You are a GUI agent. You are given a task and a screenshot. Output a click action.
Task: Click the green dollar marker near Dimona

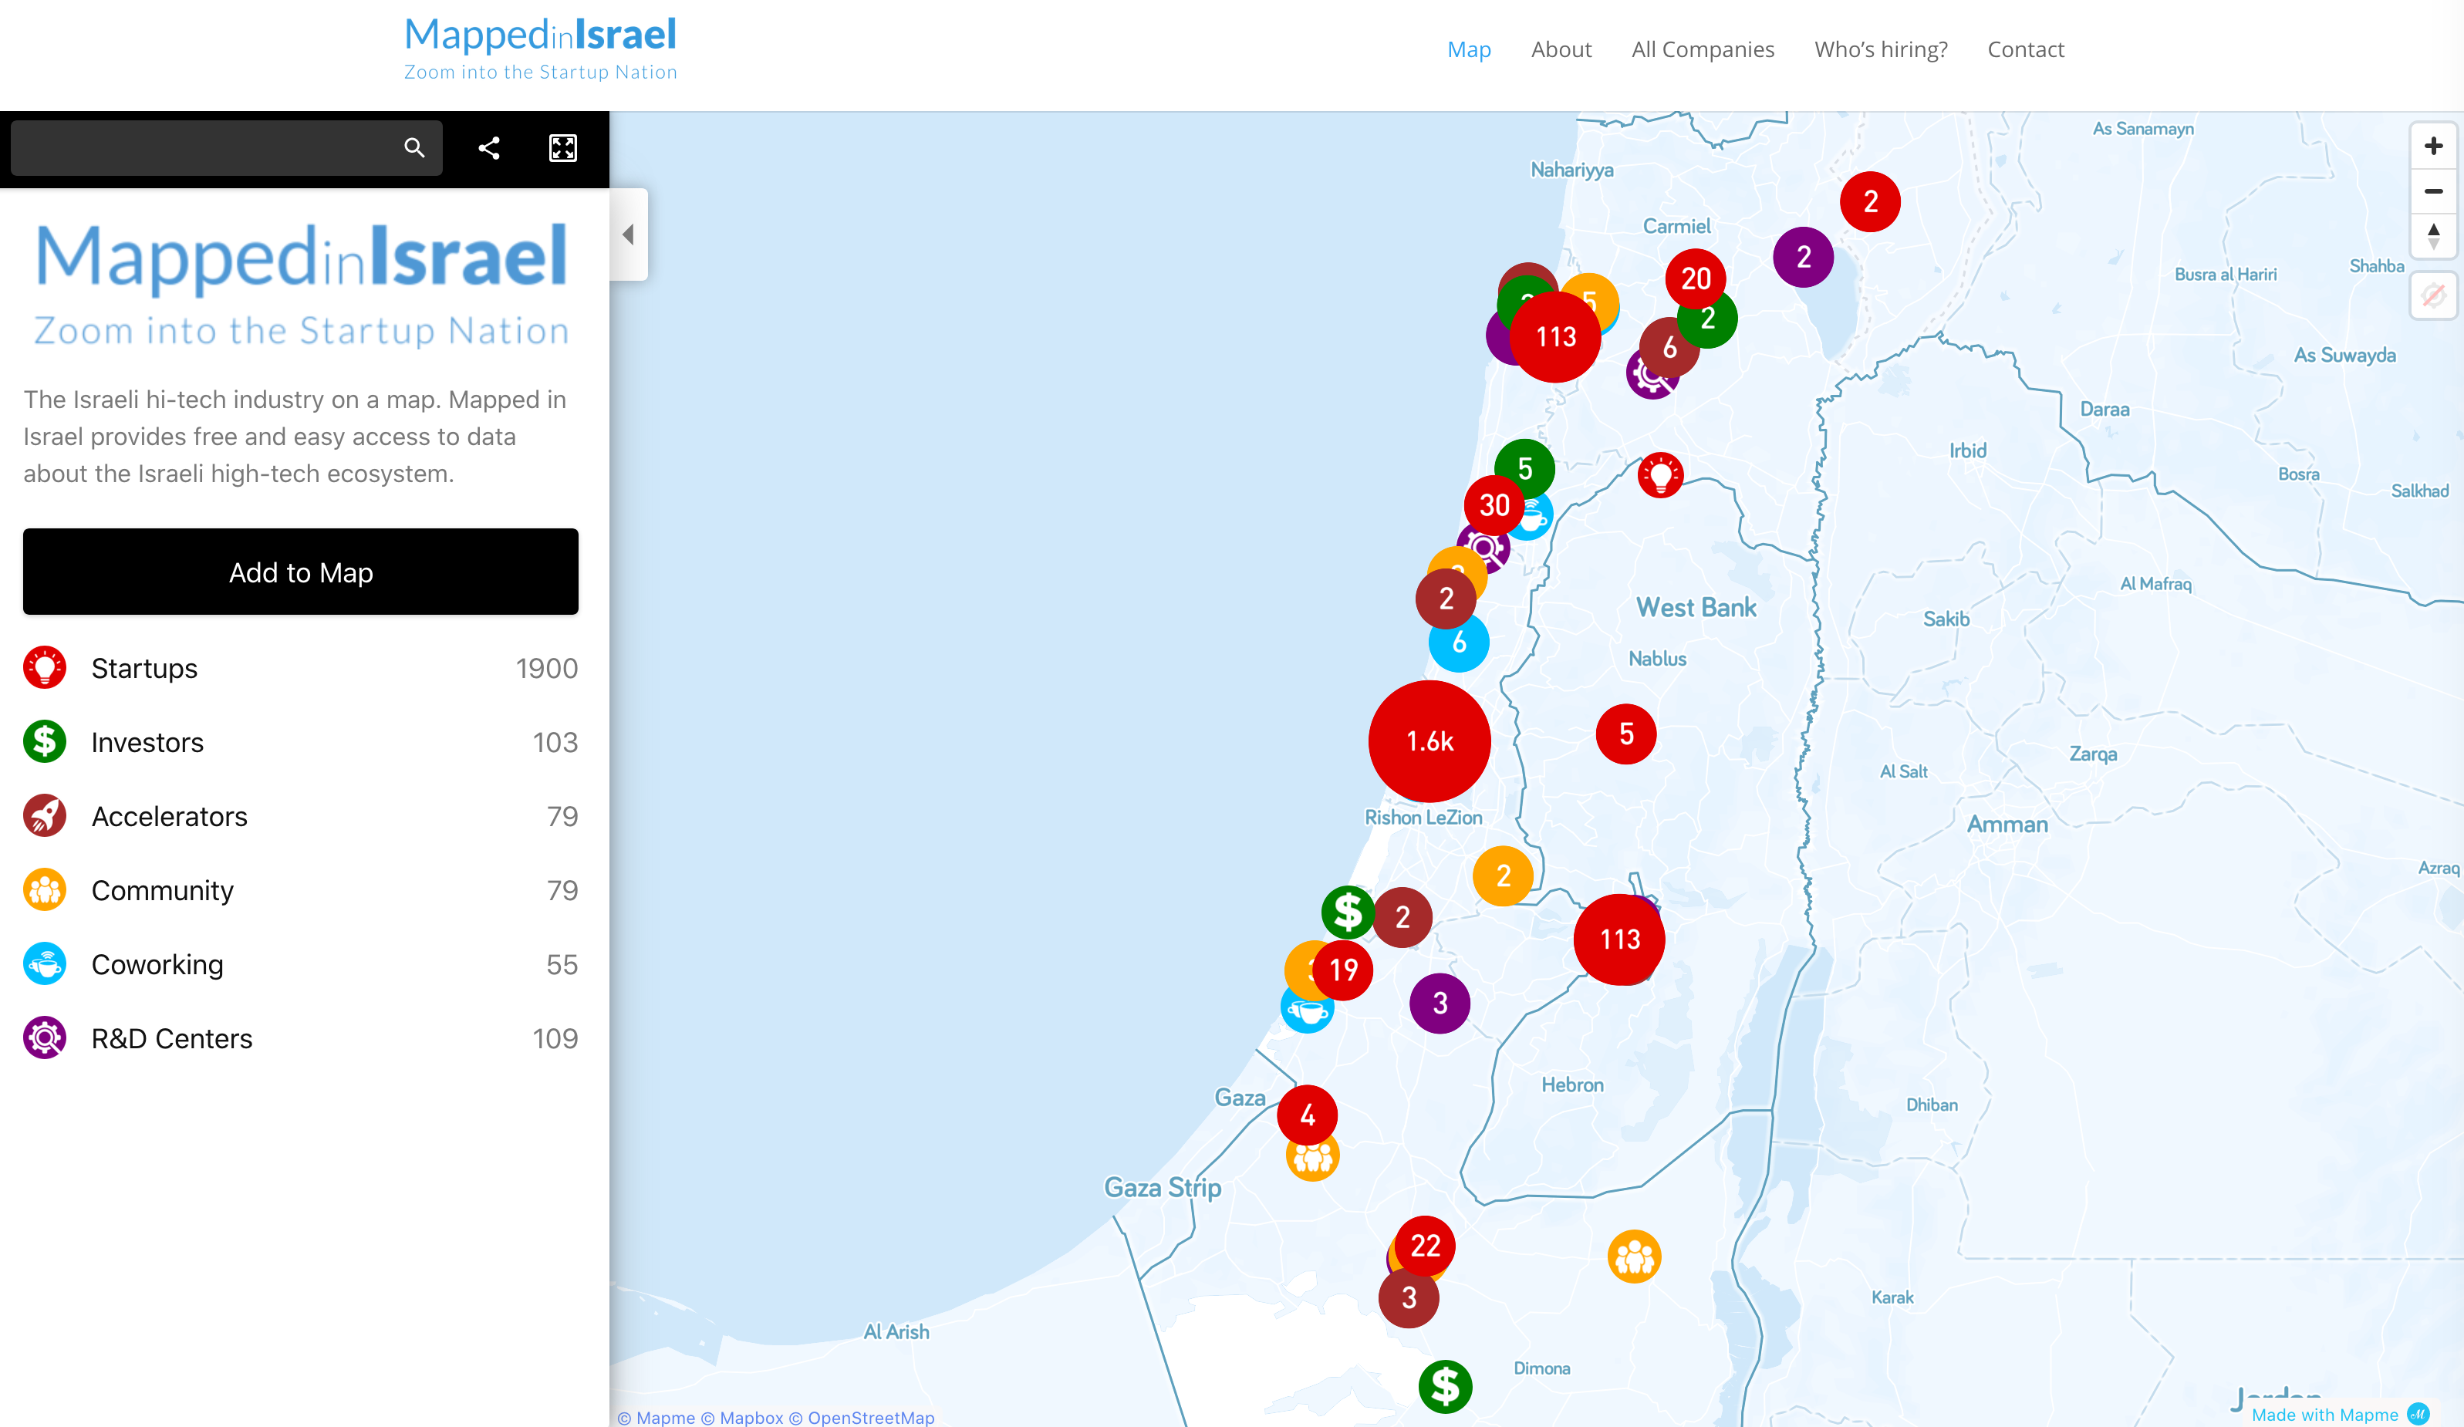pos(1445,1386)
